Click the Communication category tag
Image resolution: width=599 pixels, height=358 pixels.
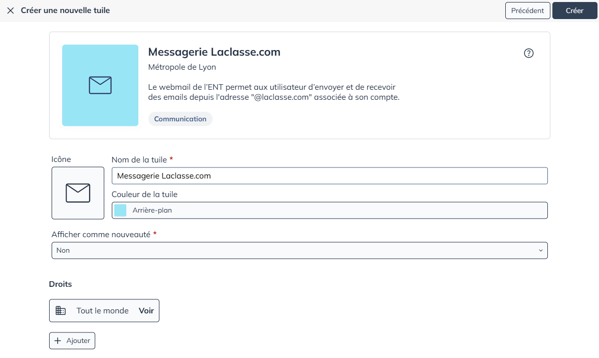180,119
